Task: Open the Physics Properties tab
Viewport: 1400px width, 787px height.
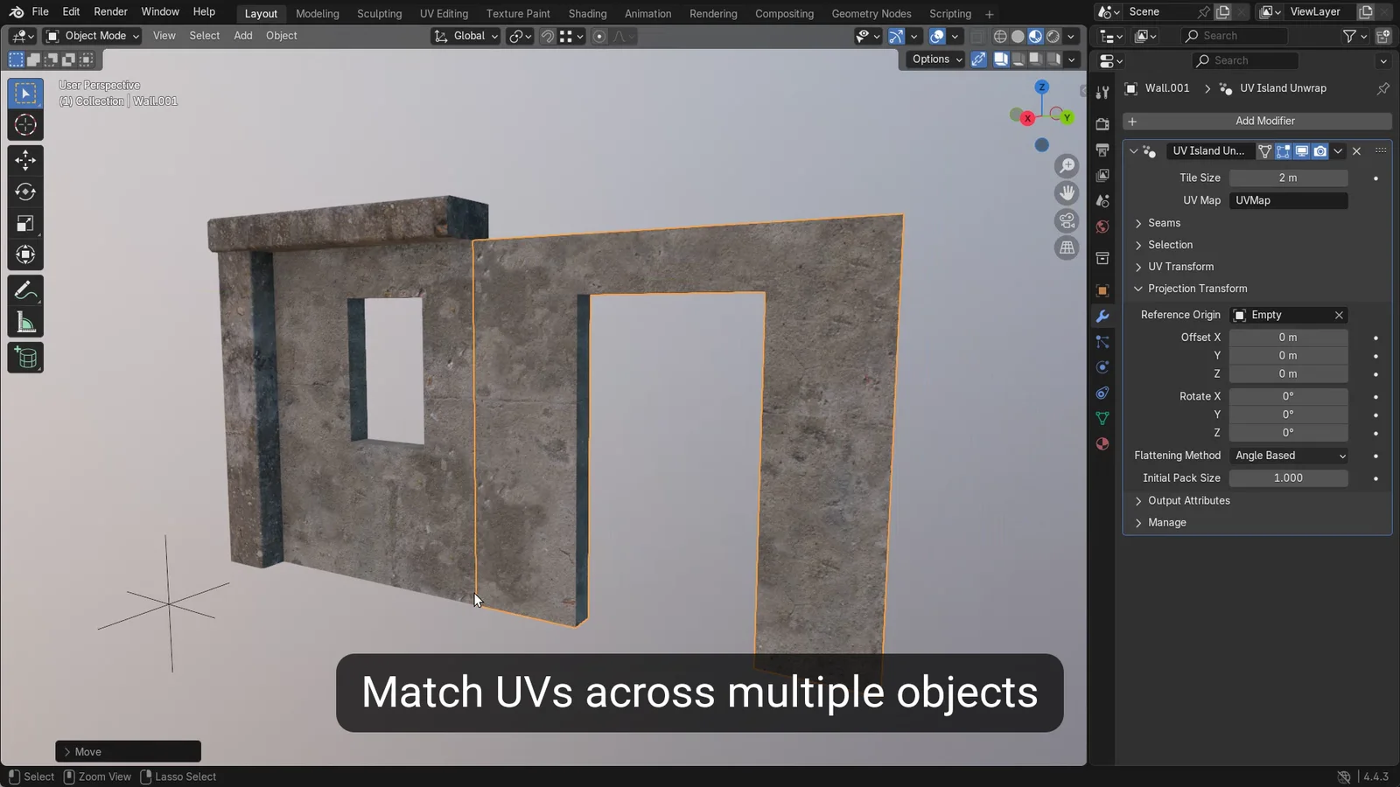Action: coord(1102,367)
